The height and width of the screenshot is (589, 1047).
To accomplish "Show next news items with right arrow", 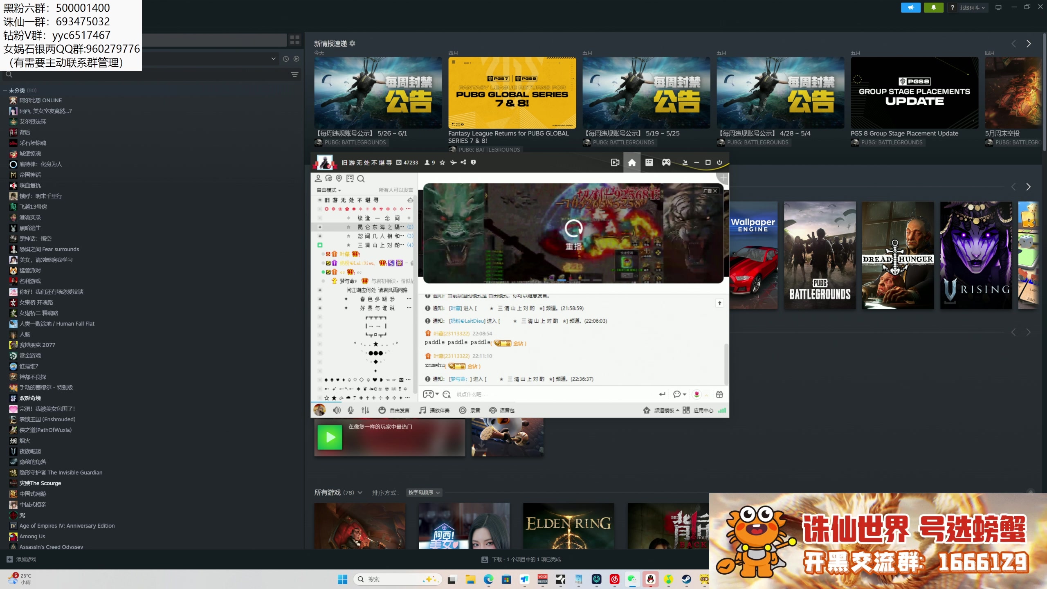I will tap(1029, 44).
